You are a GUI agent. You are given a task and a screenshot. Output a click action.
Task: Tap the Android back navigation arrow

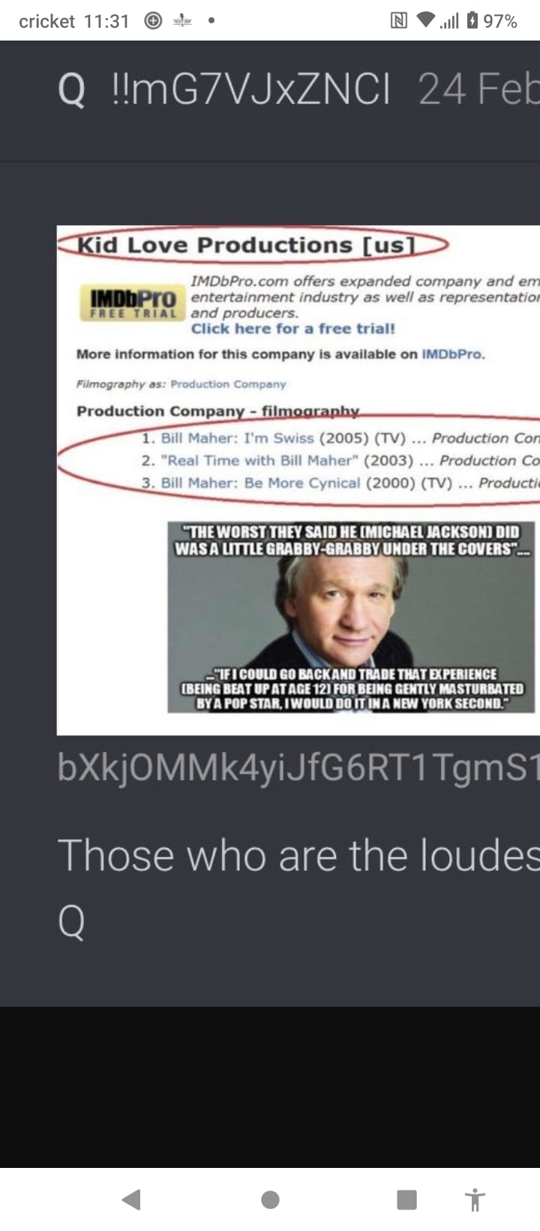coord(132,1199)
